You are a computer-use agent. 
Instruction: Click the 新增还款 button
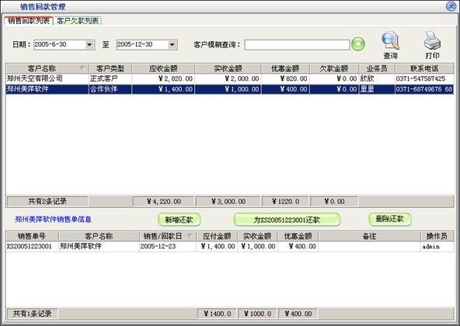(179, 220)
